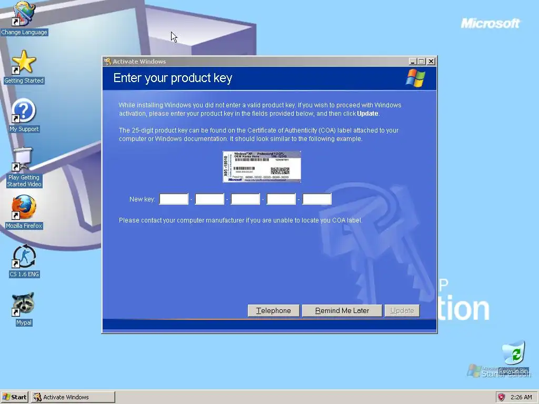The width and height of the screenshot is (539, 404).
Task: Focus the fourth product key field
Action: pyautogui.click(x=281, y=199)
